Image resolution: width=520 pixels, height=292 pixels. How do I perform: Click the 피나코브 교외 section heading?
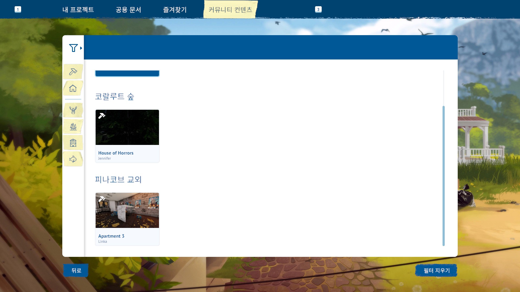118,180
